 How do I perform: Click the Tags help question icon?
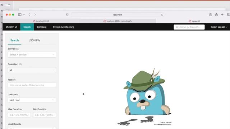[14, 80]
